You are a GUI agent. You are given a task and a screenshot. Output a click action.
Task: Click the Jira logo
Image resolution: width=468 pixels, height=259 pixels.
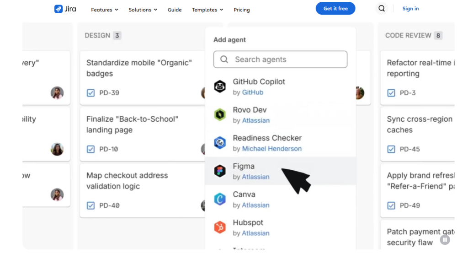click(x=65, y=9)
